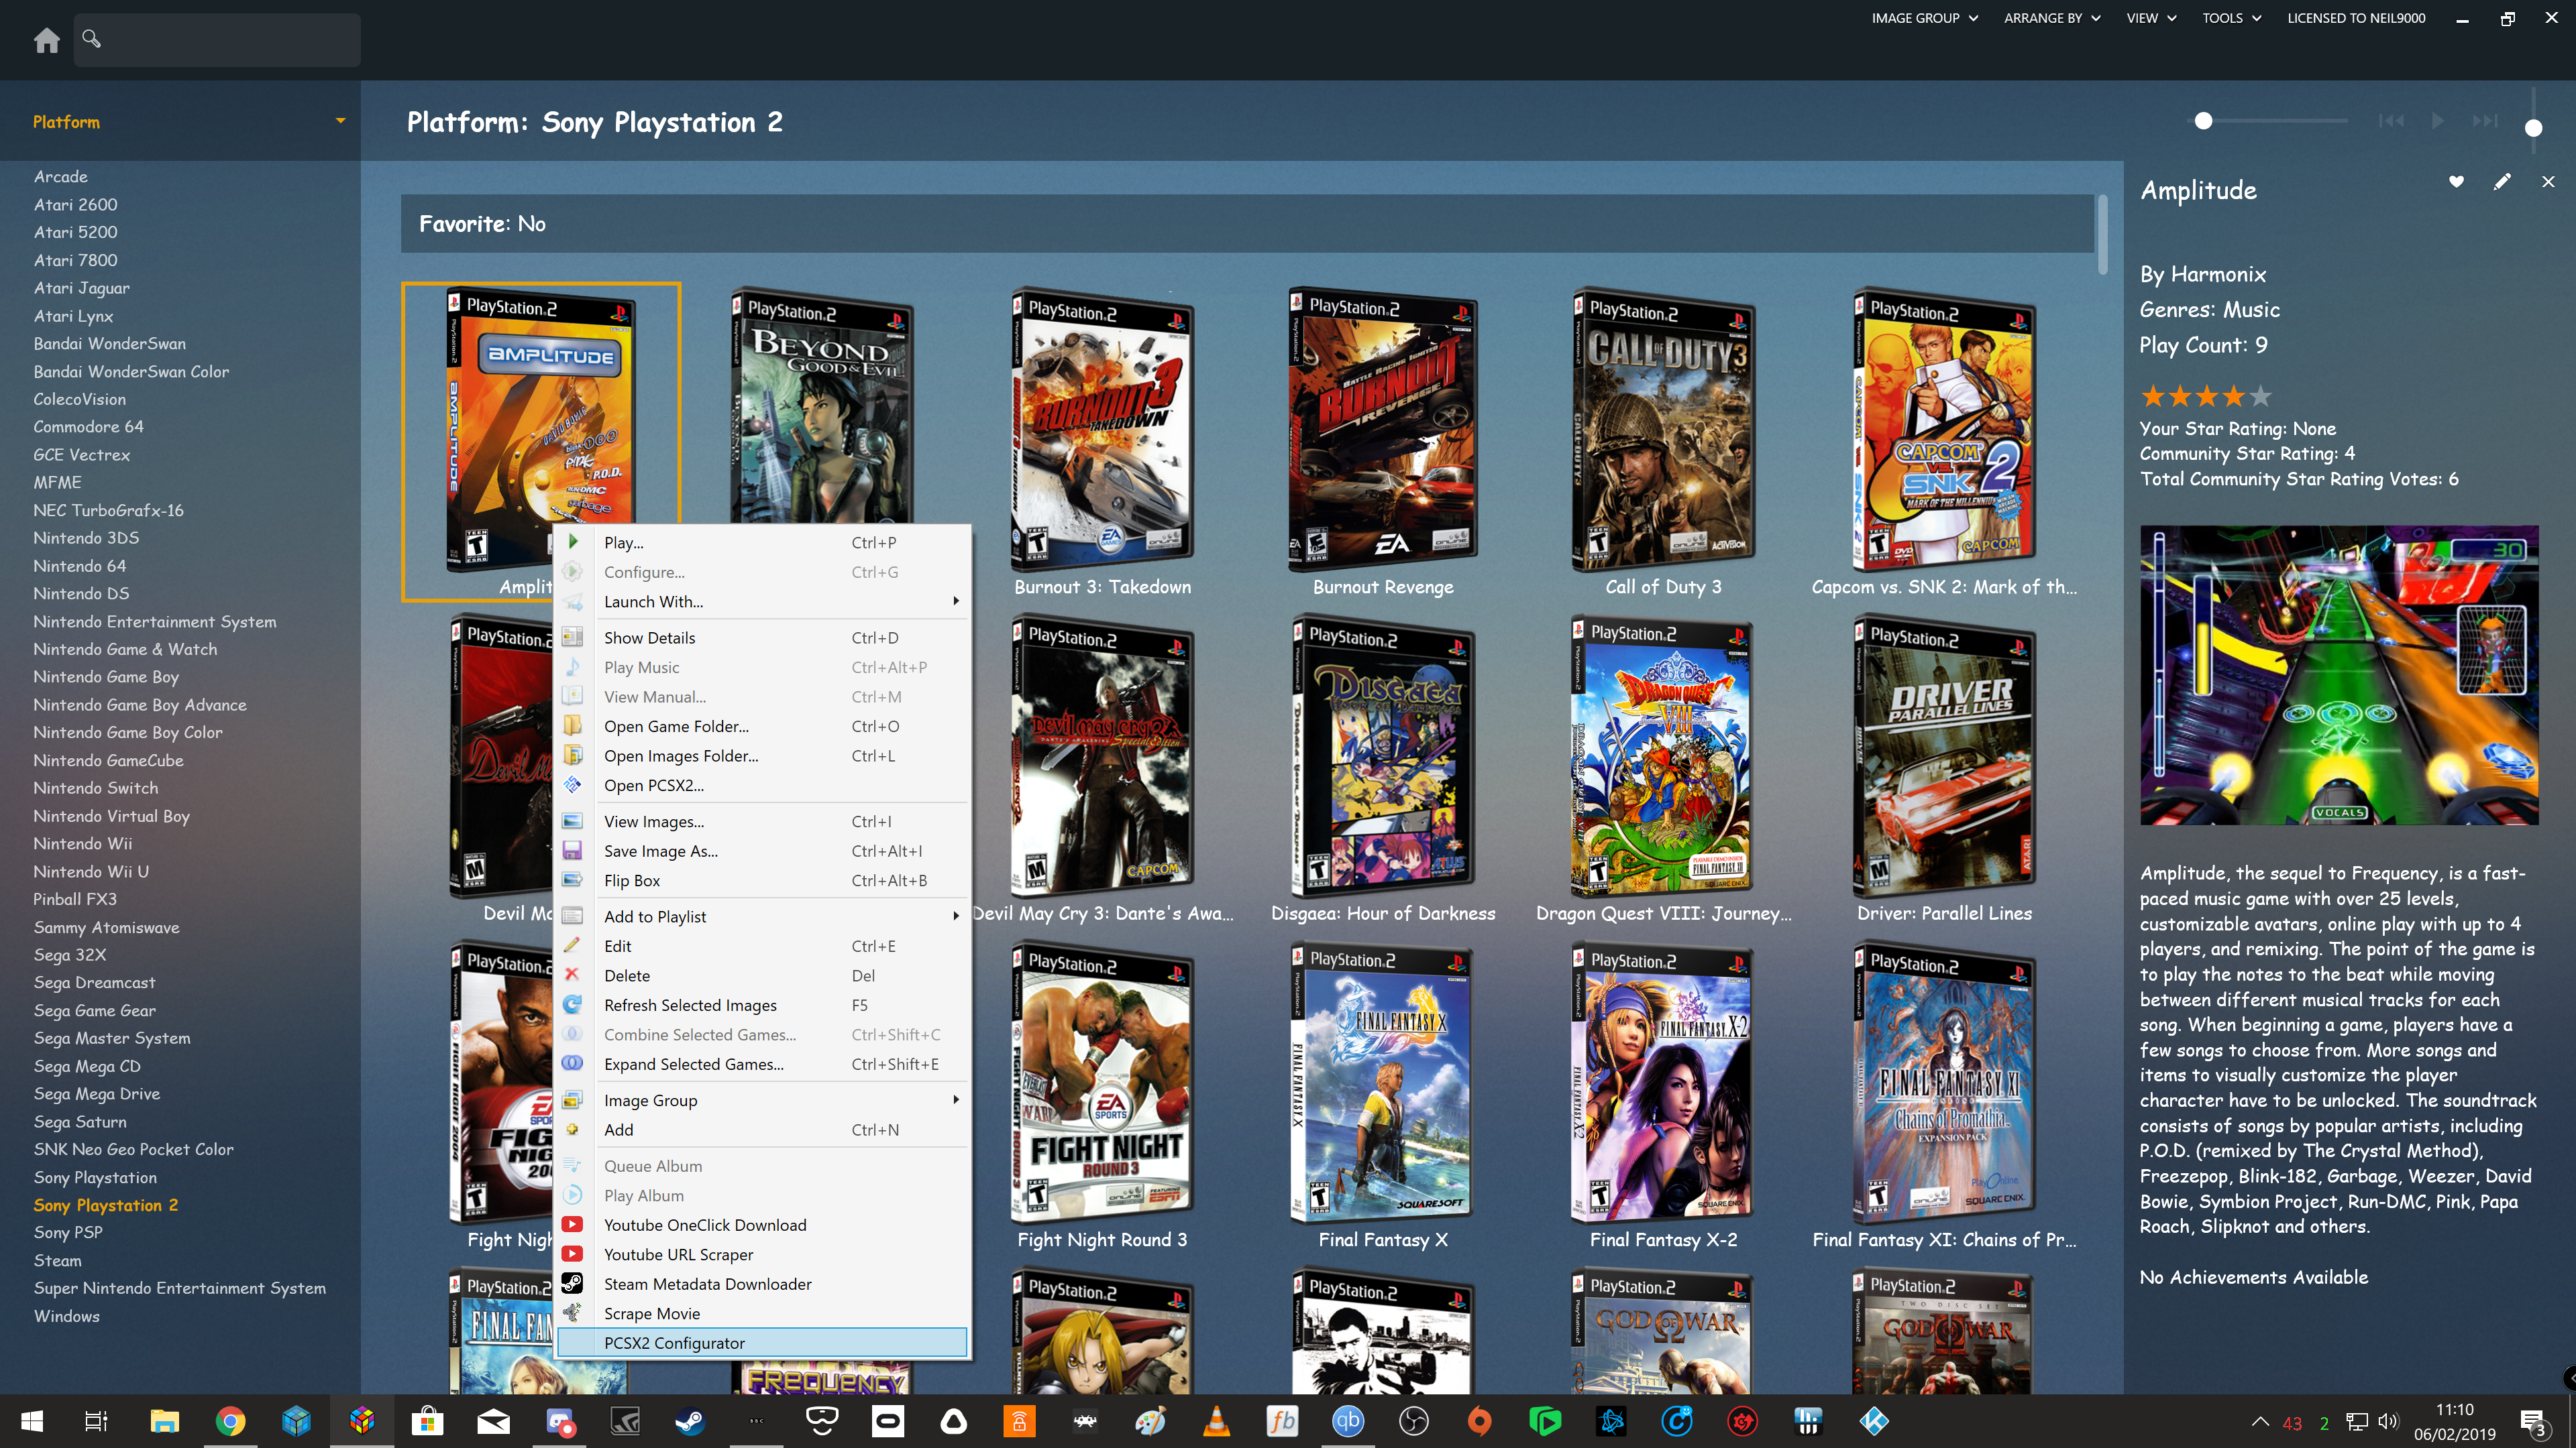Select Sega Dreamcast platform
Screen dimensions: 2576x1448
point(94,982)
